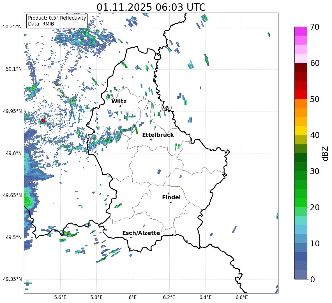The image size is (332, 303).
Task: Click the Ettelbruck station cross marker
Action: (x=151, y=140)
